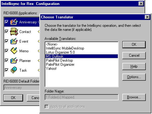
Task: Toggle Apply to all applications checkbox
Action: 47,107
